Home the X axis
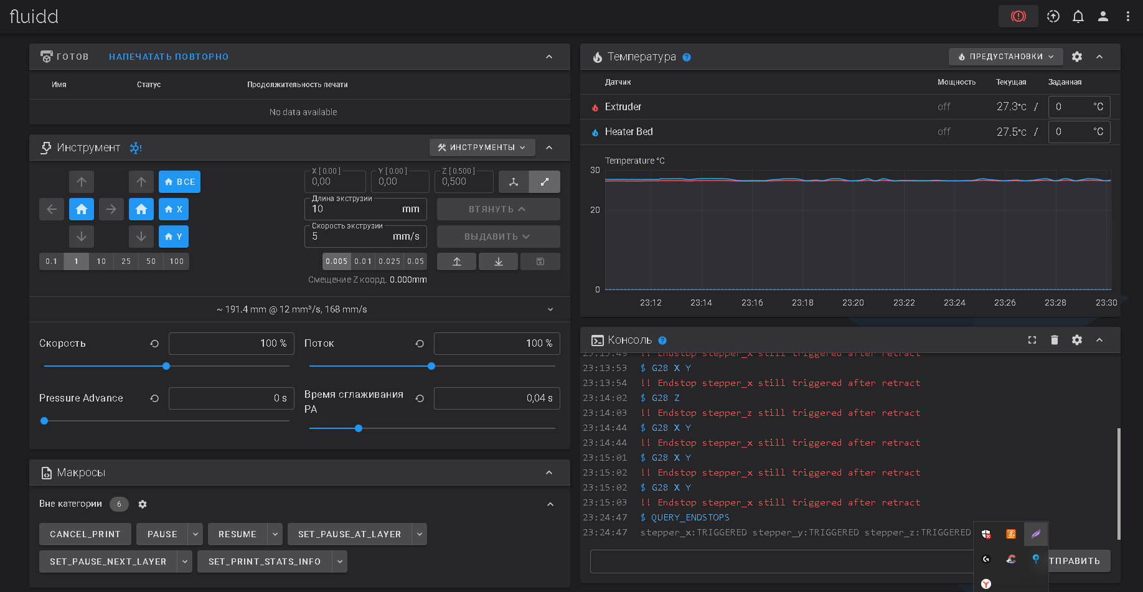This screenshot has width=1143, height=592. click(174, 209)
